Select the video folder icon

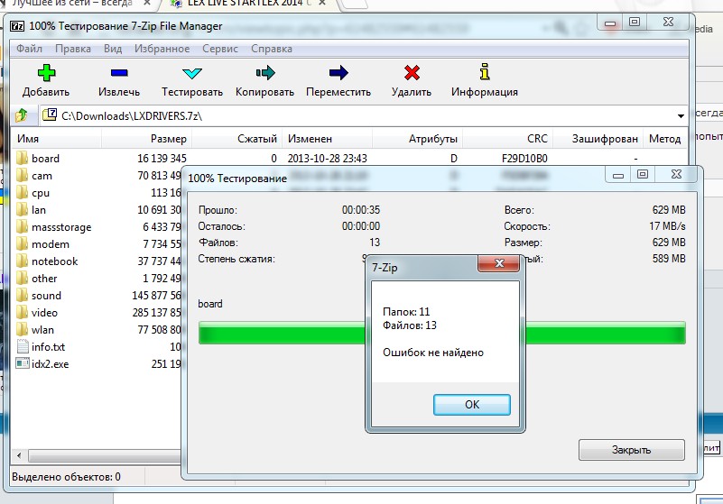point(22,312)
